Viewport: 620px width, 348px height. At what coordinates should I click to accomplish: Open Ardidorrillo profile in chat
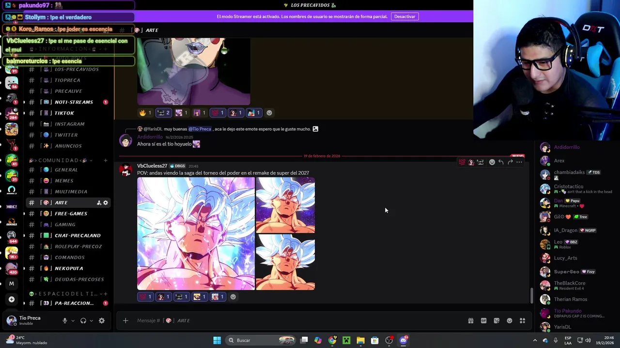[150, 137]
